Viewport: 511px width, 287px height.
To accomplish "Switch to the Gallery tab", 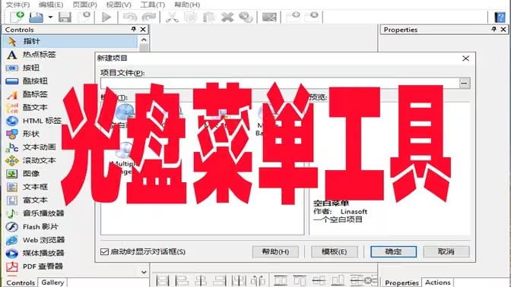I will [52, 282].
